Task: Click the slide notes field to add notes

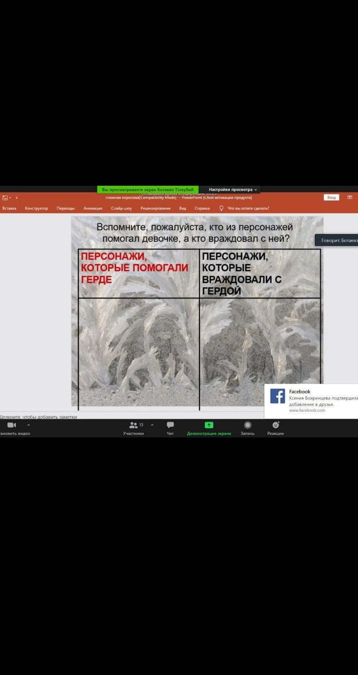Action: [x=39, y=417]
